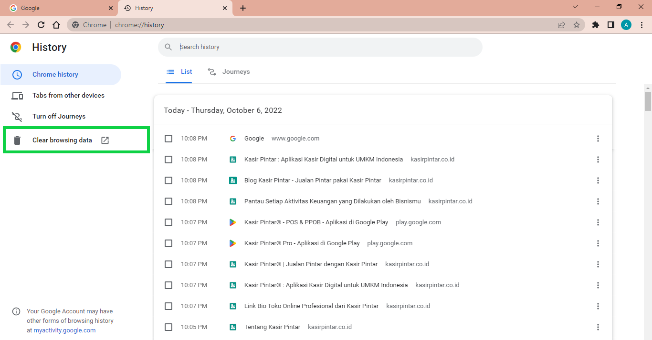Switch to the List tab
The height and width of the screenshot is (340, 652).
(179, 72)
